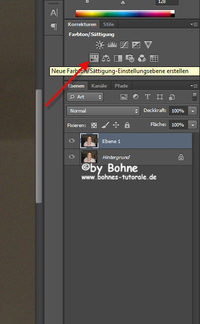This screenshot has height=324, width=200.
Task: Add an Exposure adjustment layer
Action: point(136,44)
